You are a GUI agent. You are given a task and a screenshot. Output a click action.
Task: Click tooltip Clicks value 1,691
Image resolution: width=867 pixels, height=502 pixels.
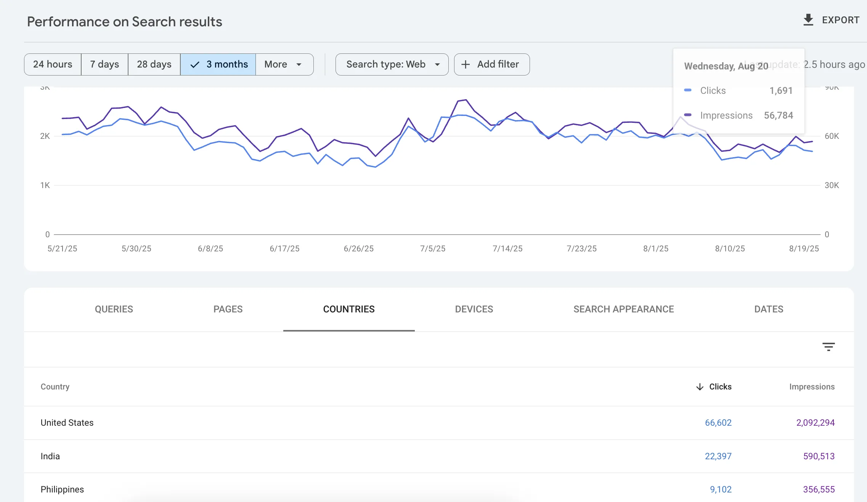(x=781, y=90)
